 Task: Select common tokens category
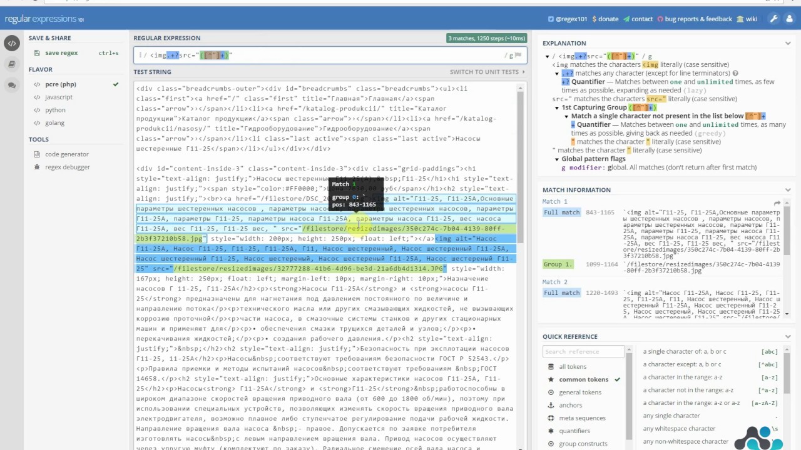[583, 379]
